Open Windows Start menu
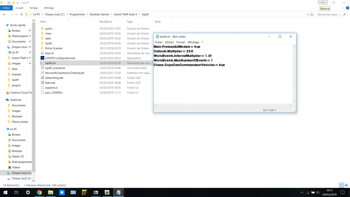This screenshot has width=350, height=197. click(x=5, y=192)
